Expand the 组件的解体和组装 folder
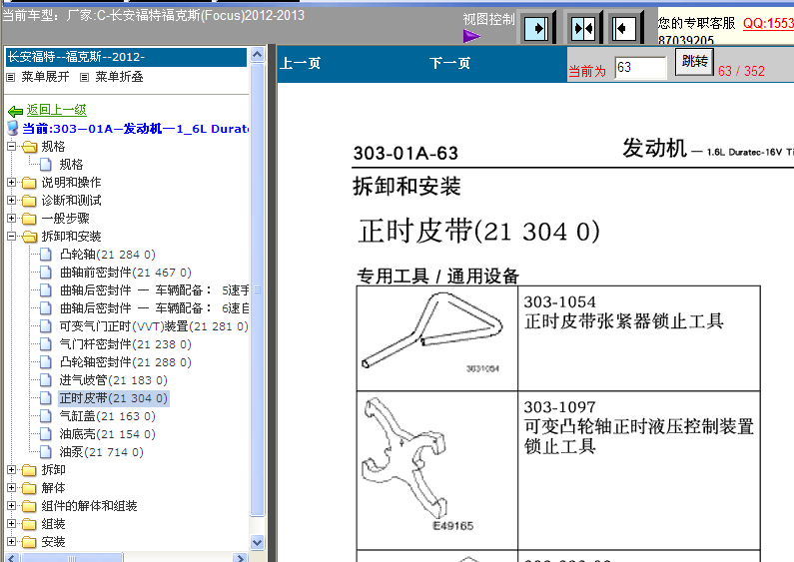Image resolution: width=794 pixels, height=562 pixels. [11, 506]
